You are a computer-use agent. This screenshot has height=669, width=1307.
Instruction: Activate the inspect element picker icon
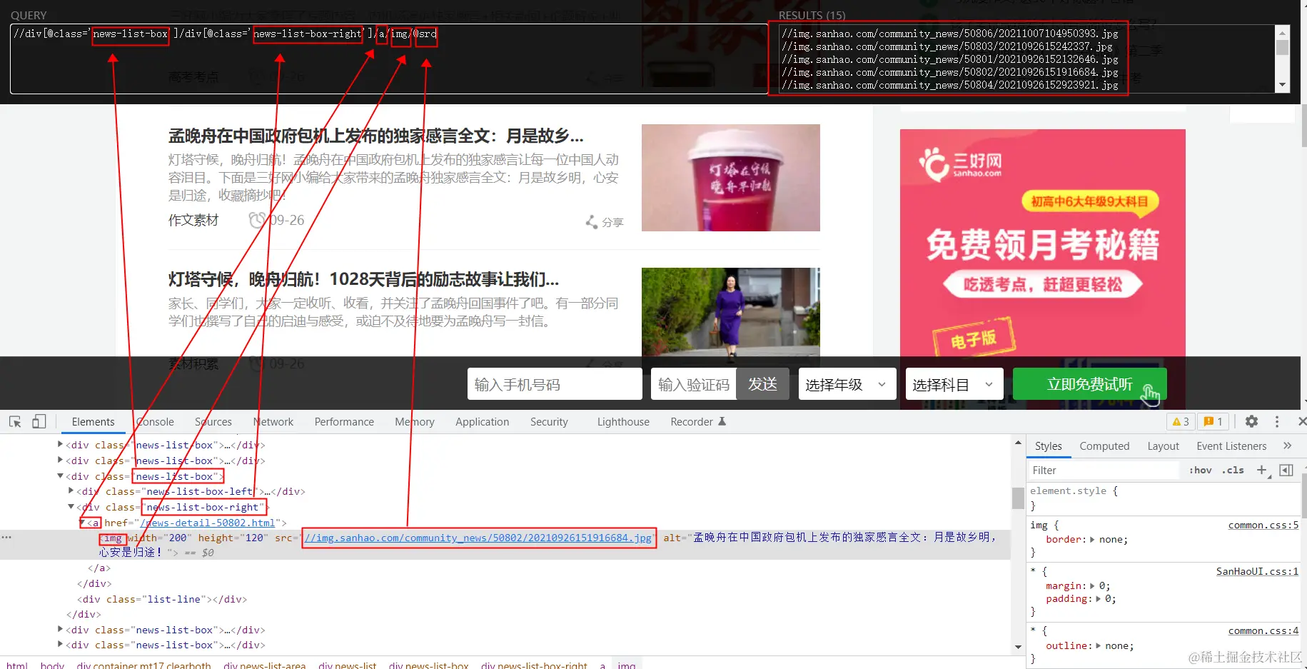click(15, 421)
